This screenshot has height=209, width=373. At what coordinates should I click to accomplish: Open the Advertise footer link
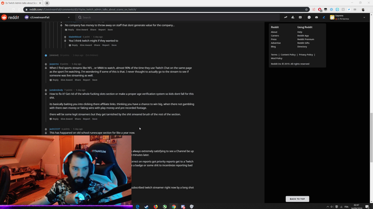point(276,43)
